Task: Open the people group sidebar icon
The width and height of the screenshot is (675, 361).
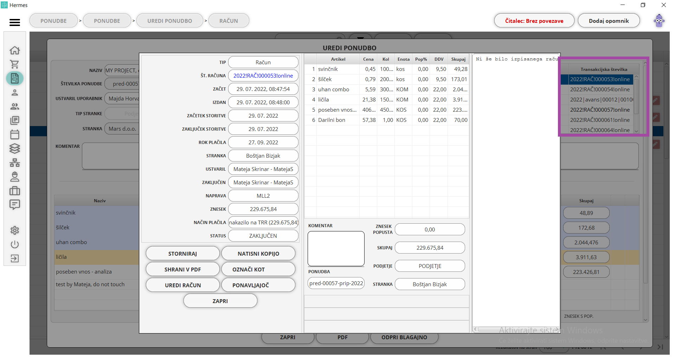Action: 15,106
